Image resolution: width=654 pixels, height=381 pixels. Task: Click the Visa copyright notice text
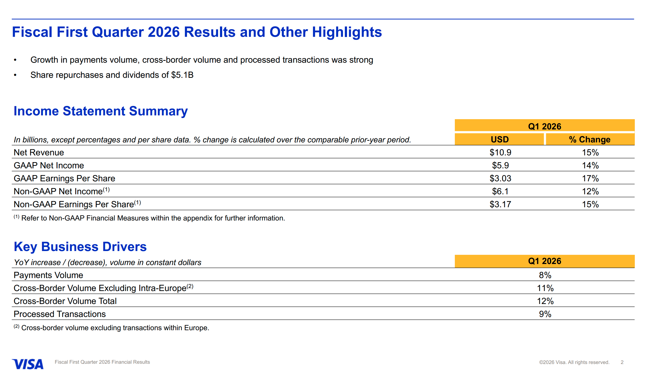[x=574, y=362]
